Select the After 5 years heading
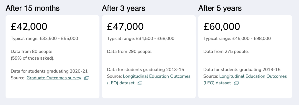The height and width of the screenshot is (105, 299). pyautogui.click(x=220, y=8)
